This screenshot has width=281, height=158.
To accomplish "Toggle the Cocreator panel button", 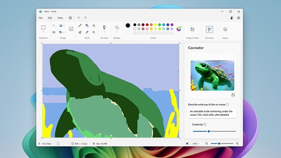I will 209,29.
